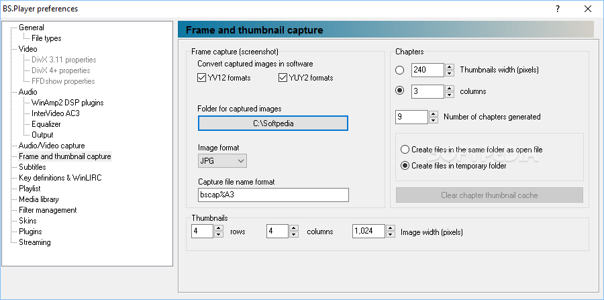Screen dimensions: 604x300
Task: Increase thumbnails width value
Action: [x=449, y=67]
